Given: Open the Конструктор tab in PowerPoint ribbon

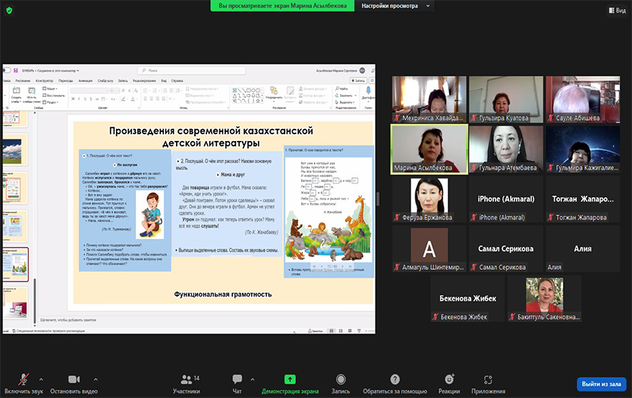Looking at the screenshot, I should (44, 80).
